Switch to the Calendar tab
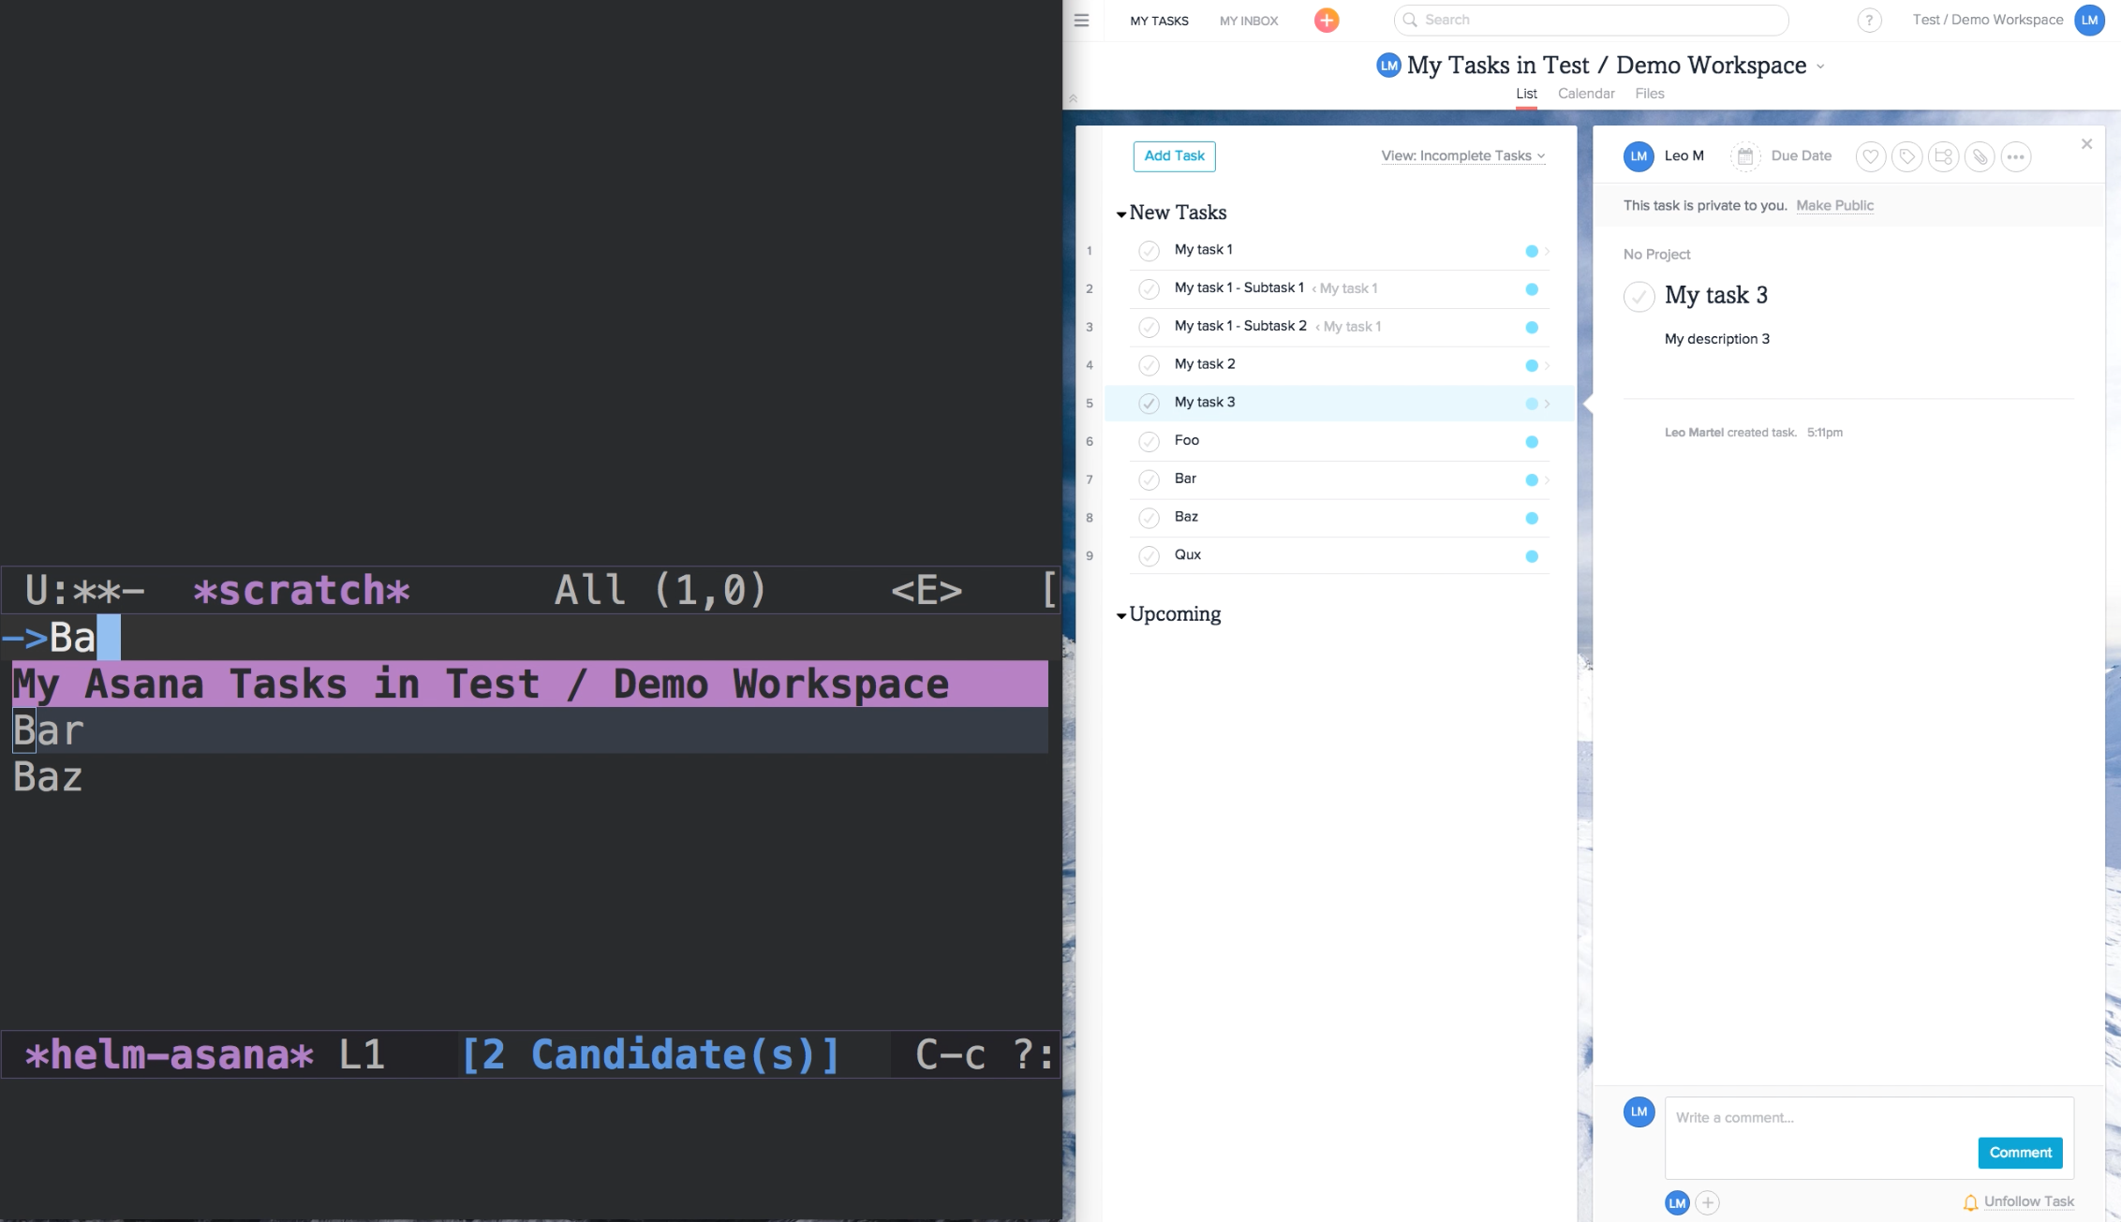The height and width of the screenshot is (1222, 2121). pyautogui.click(x=1586, y=94)
